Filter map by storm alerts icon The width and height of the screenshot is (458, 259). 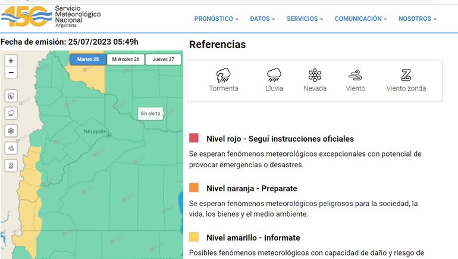coord(11,96)
